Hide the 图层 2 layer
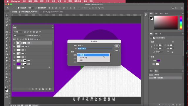Viewport: 188px width, 106px height. (x=14, y=57)
